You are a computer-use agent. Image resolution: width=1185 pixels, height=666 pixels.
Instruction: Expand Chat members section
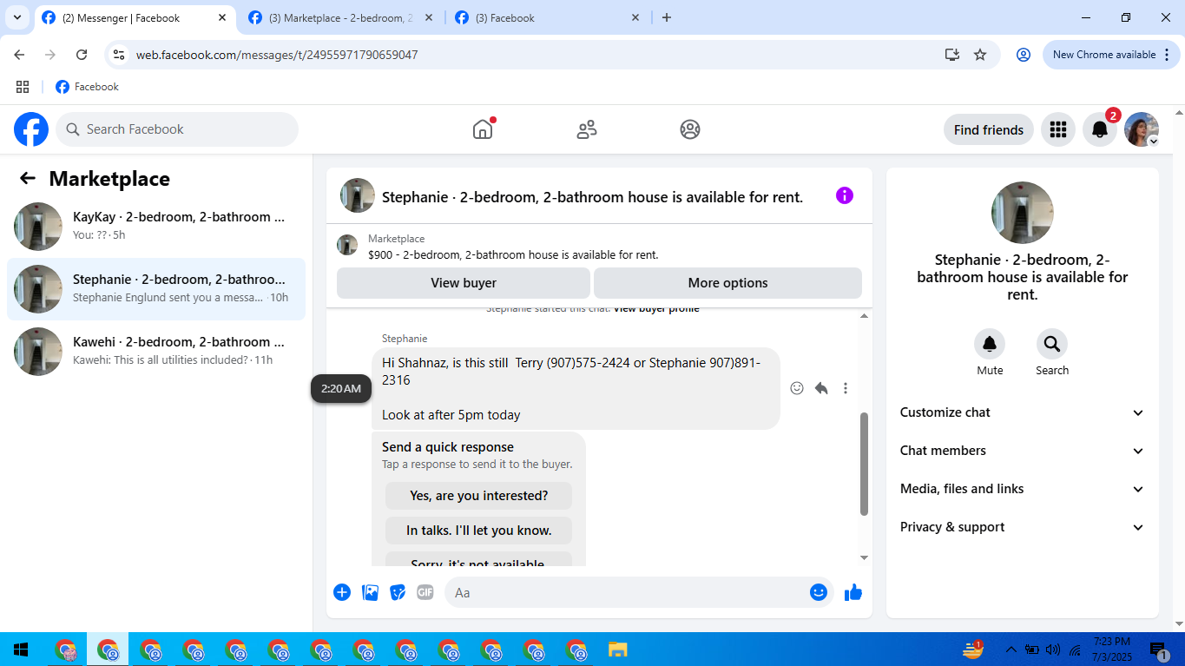coord(1023,451)
